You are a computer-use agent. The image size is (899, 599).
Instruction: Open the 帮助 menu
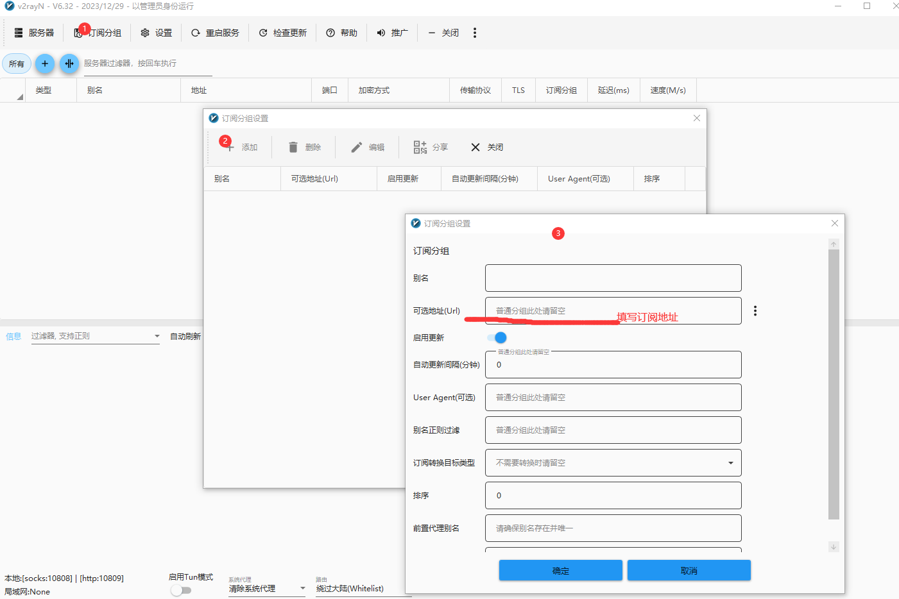(x=341, y=33)
